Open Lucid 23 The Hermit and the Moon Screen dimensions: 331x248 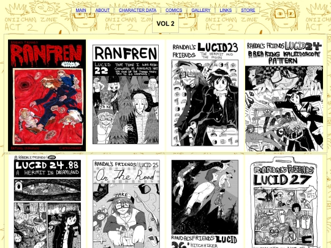(205, 96)
